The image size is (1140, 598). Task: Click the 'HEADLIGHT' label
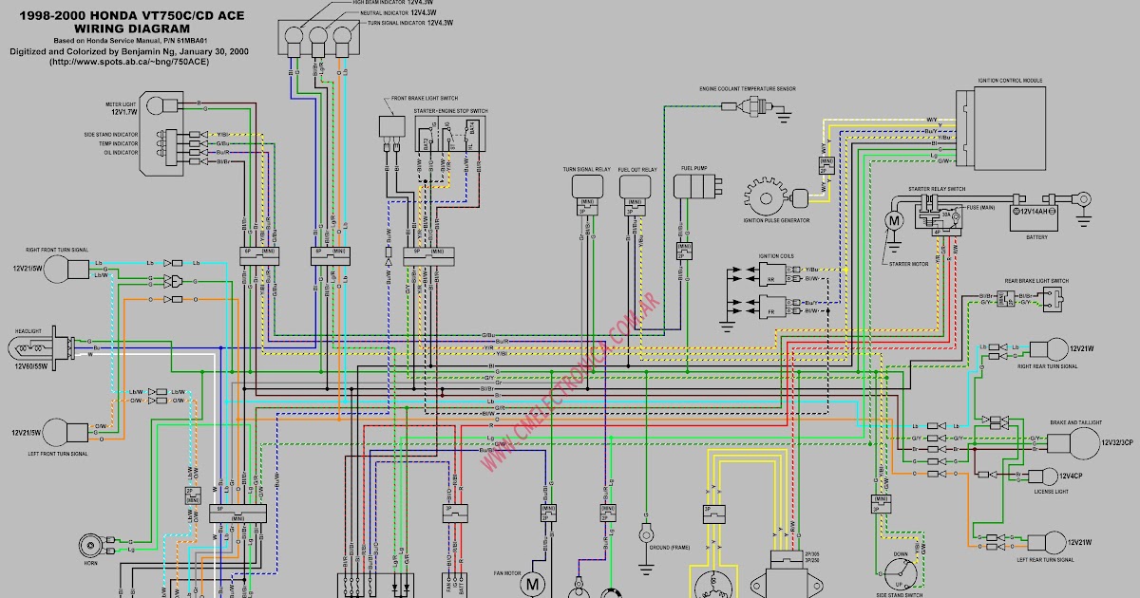[28, 330]
